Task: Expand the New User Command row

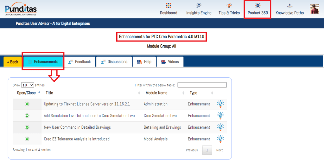Action: 27,127
